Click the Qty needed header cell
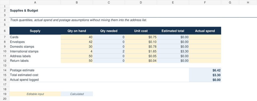Screen dimensions: 257x101 pos(109,31)
